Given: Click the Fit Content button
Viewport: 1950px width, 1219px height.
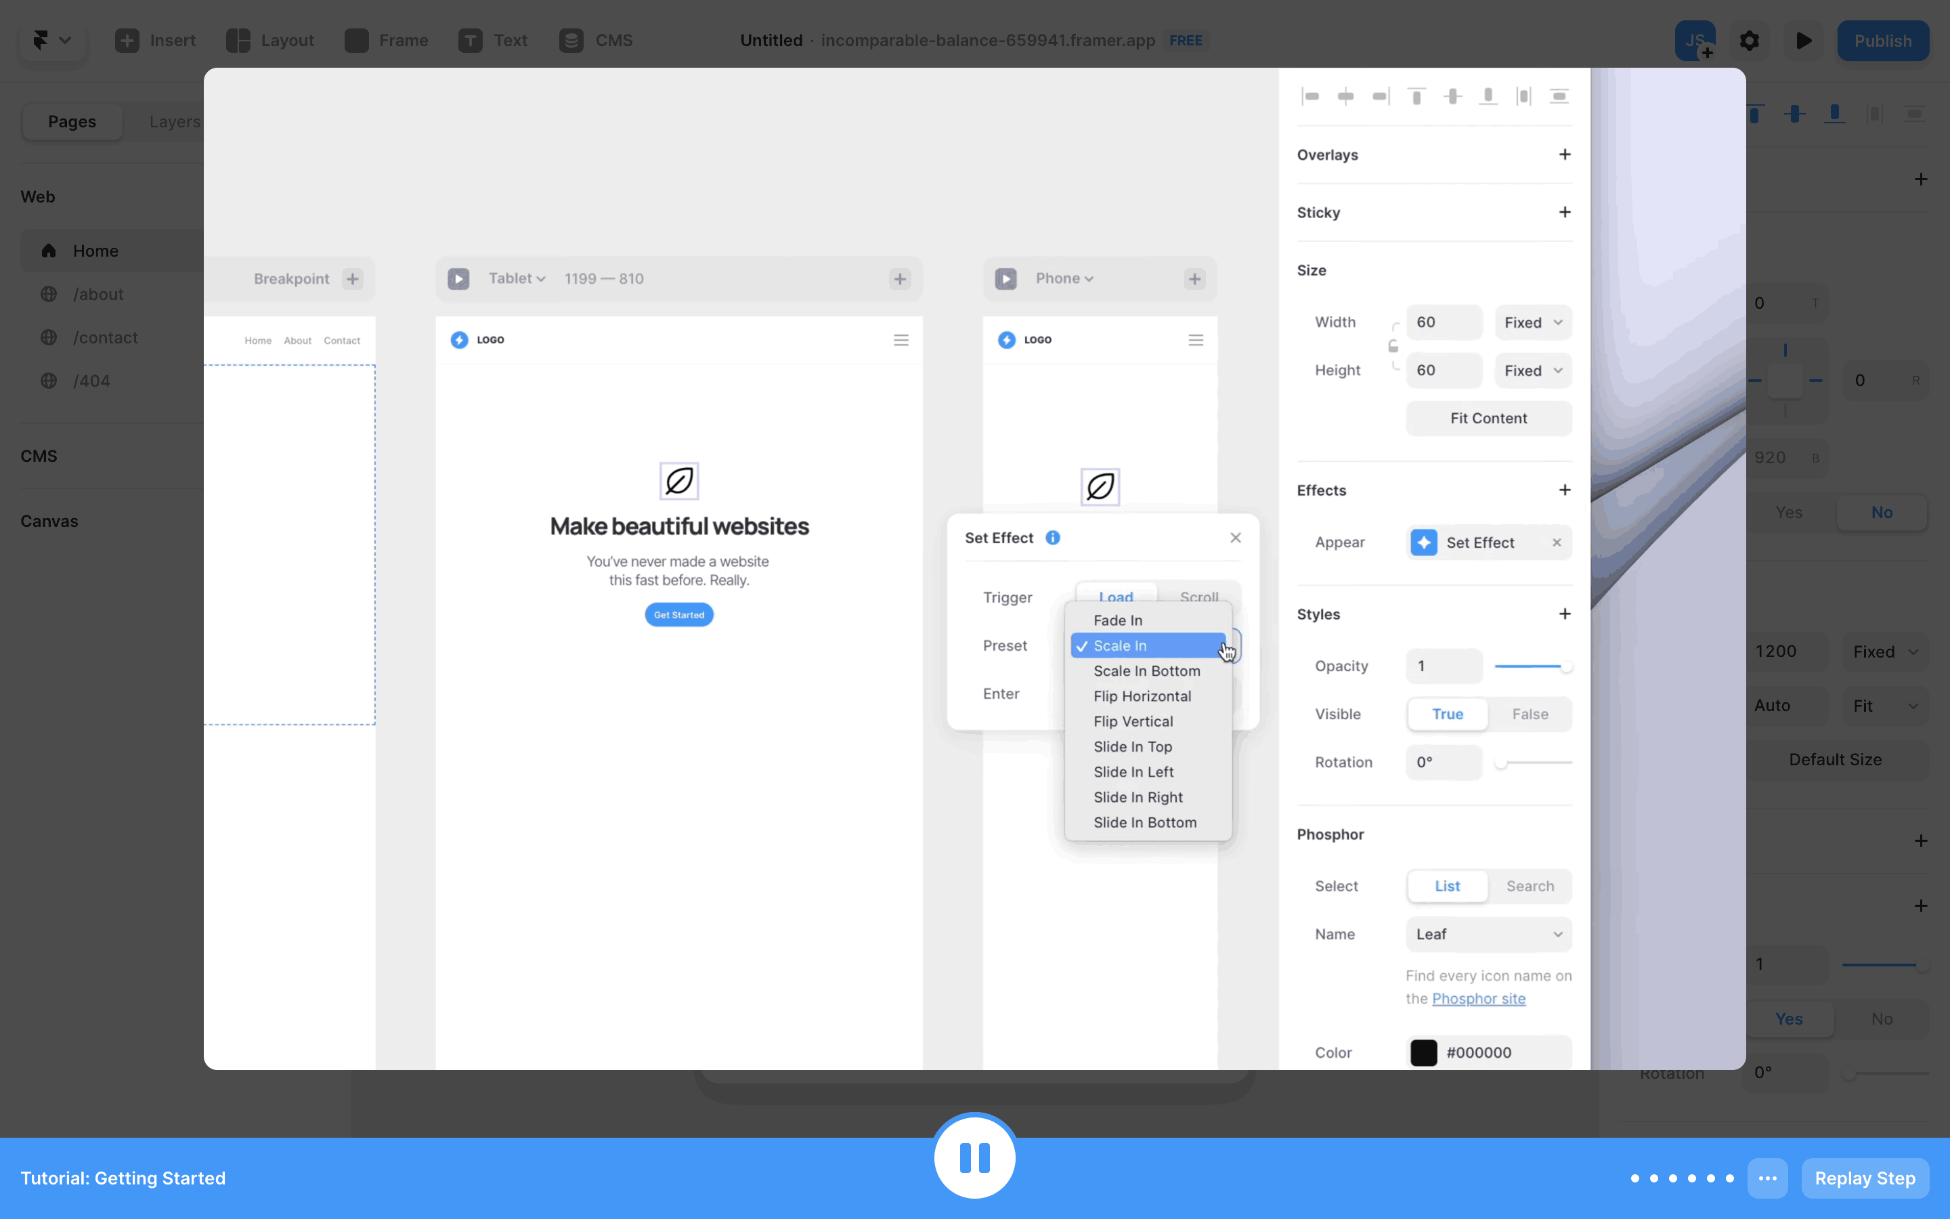Looking at the screenshot, I should coord(1488,419).
